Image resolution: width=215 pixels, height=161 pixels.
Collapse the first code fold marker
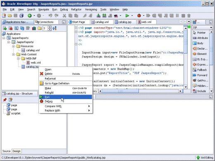click(76, 28)
